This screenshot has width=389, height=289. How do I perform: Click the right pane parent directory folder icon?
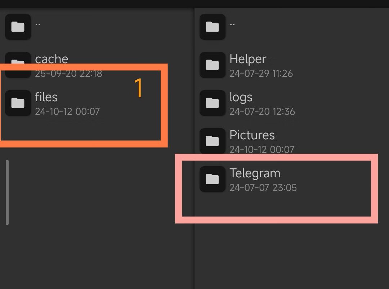click(x=213, y=27)
